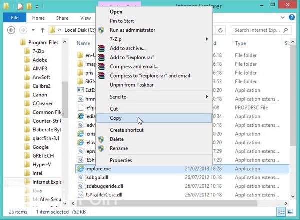Image resolution: width=300 pixels, height=220 pixels.
Task: Sort by the Type column header
Action: [x=240, y=43]
